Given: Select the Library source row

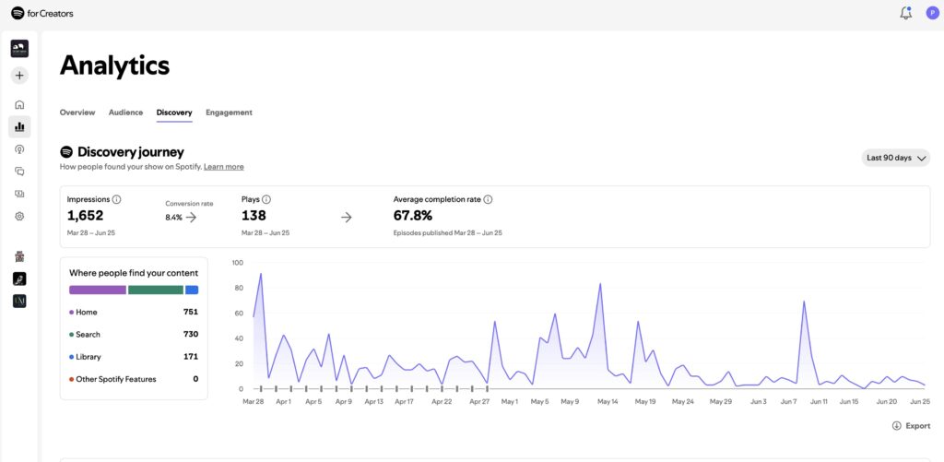Looking at the screenshot, I should click(x=134, y=357).
